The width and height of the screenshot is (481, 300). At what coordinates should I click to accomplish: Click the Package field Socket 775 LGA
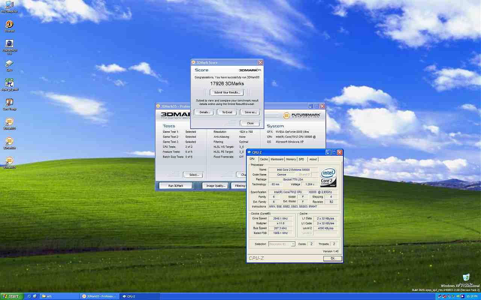293,180
